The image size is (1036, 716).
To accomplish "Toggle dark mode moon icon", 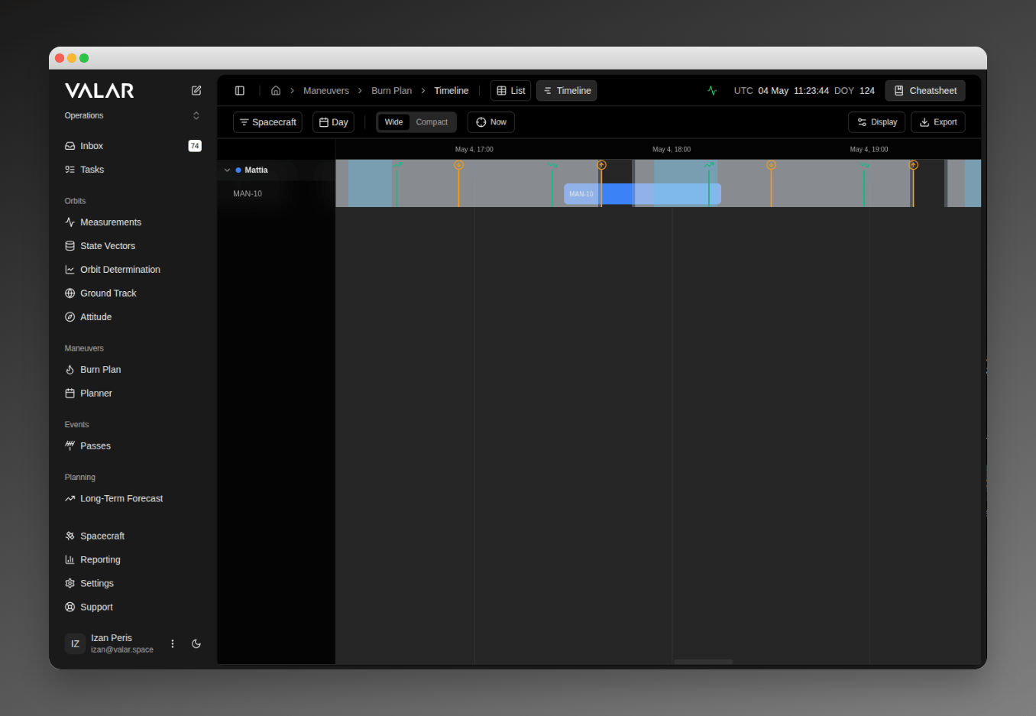I will pyautogui.click(x=196, y=643).
